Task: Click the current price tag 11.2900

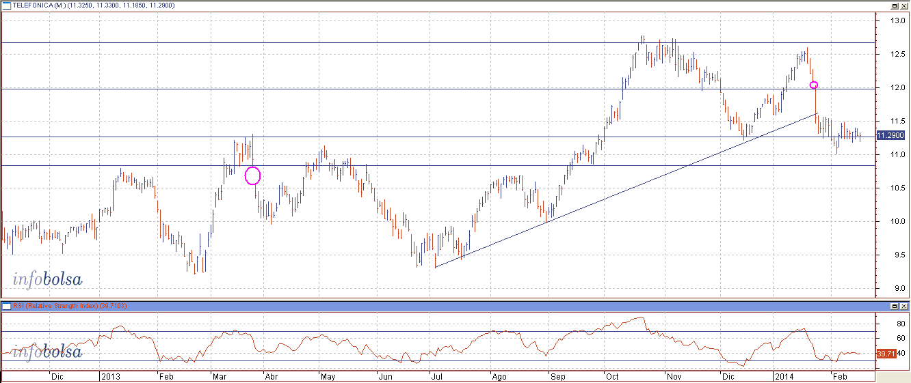Action: 890,135
